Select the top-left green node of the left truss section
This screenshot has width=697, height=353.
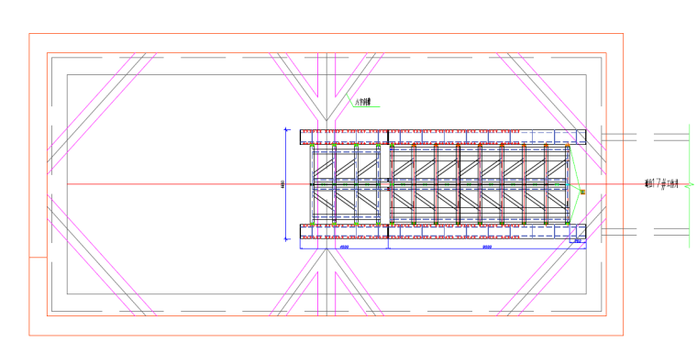[x=312, y=146]
